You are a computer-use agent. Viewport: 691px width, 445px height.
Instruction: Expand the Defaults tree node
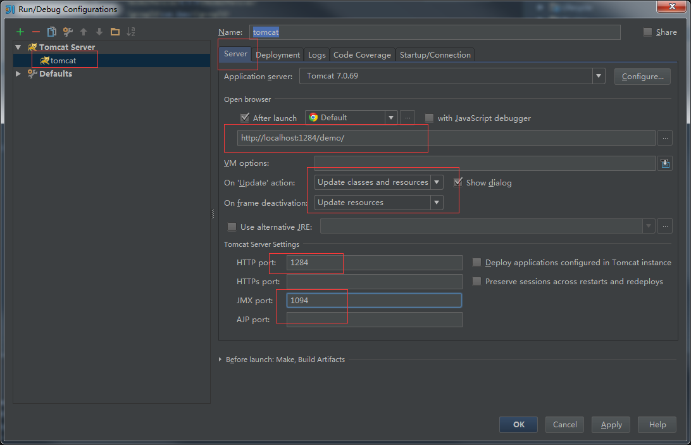click(18, 73)
